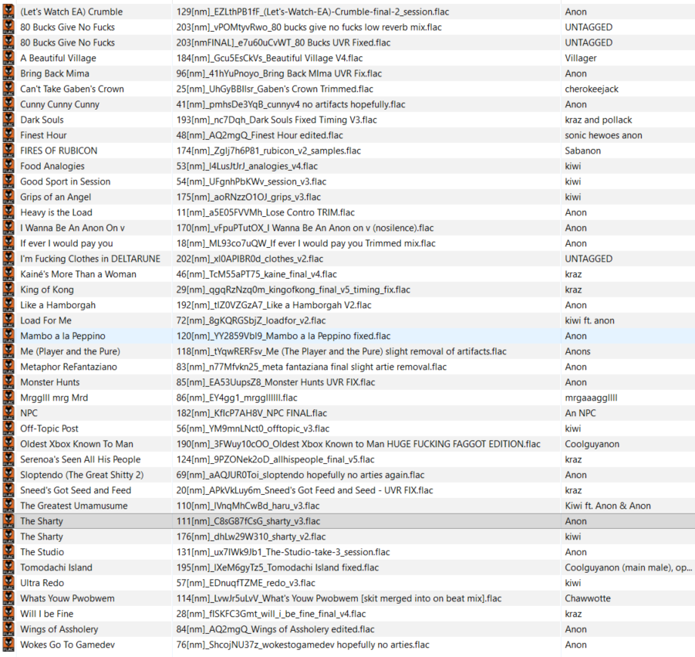The image size is (695, 657).
Task: Click the file icon next to FIRES OF RUBICON
Action: point(8,151)
